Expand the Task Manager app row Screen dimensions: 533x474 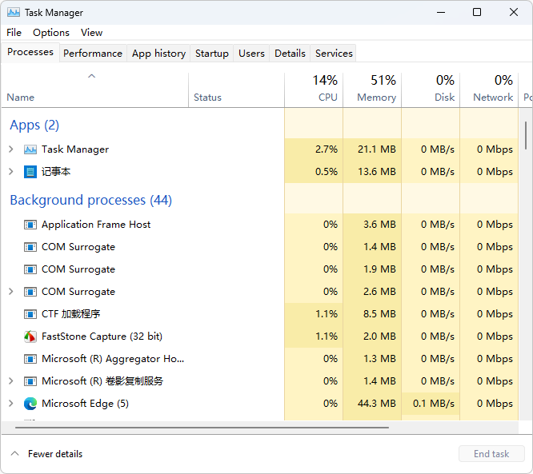(11, 149)
